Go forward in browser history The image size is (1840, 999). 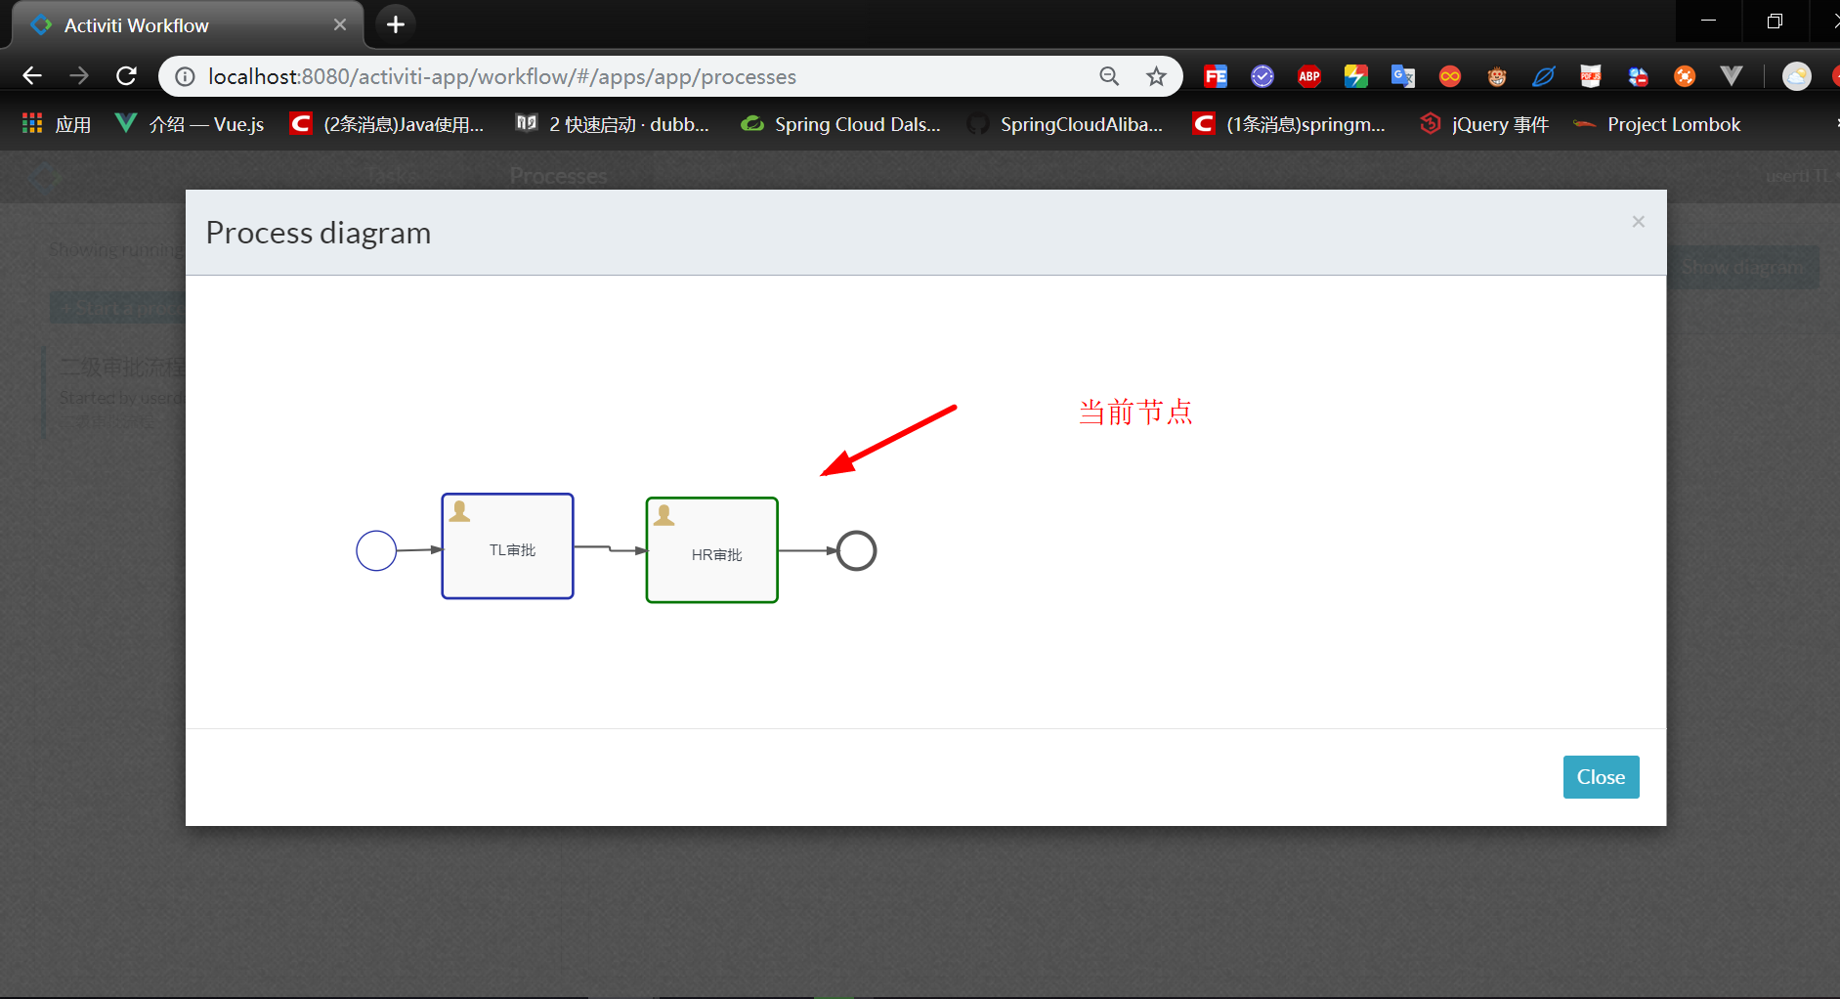pos(79,76)
